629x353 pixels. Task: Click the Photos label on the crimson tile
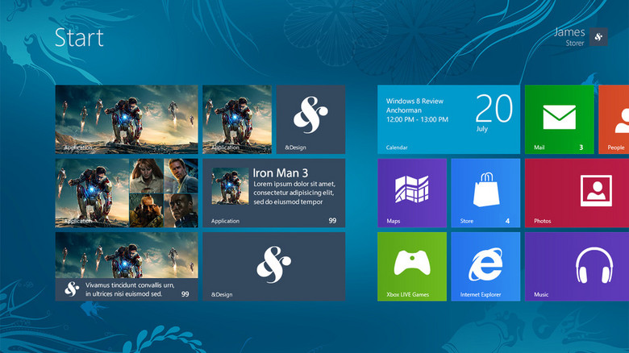[543, 221]
